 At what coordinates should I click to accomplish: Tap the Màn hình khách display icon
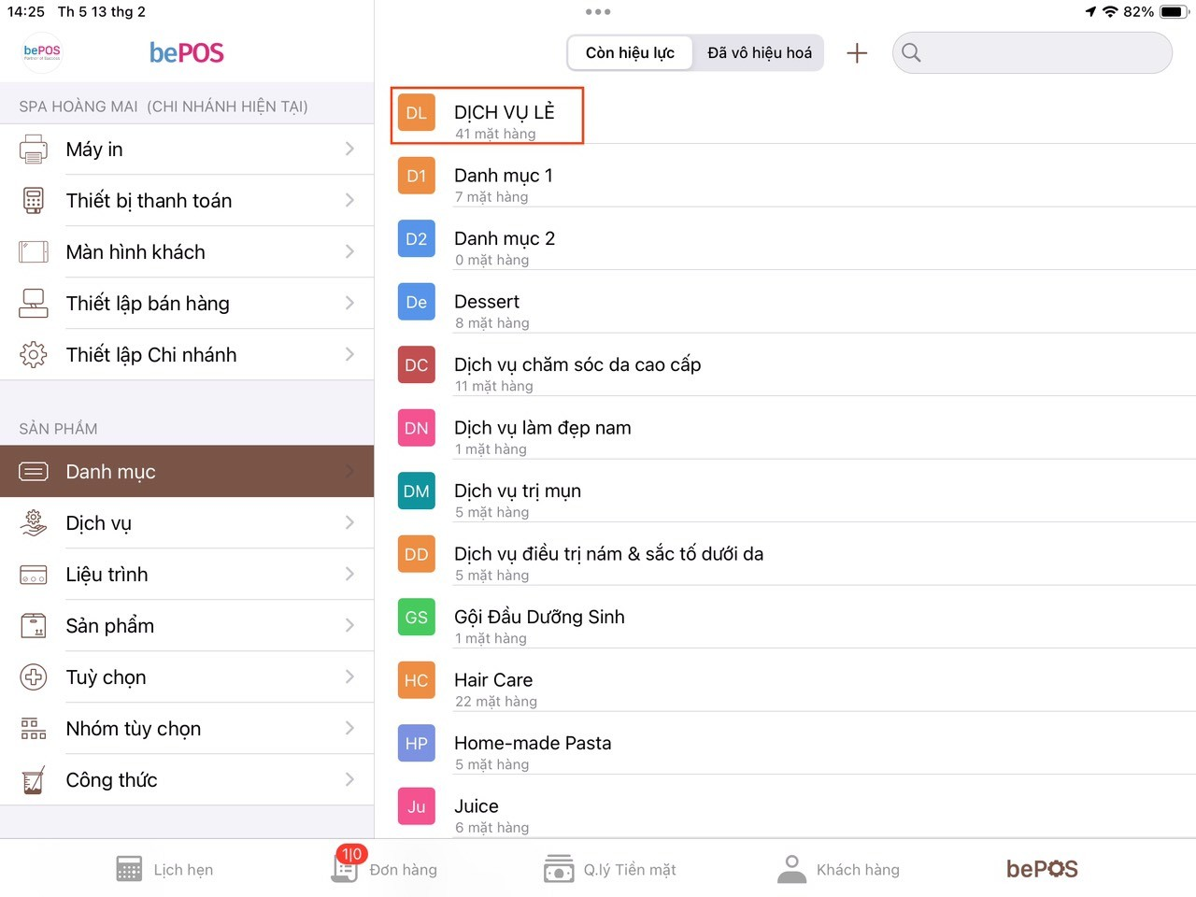pos(34,252)
